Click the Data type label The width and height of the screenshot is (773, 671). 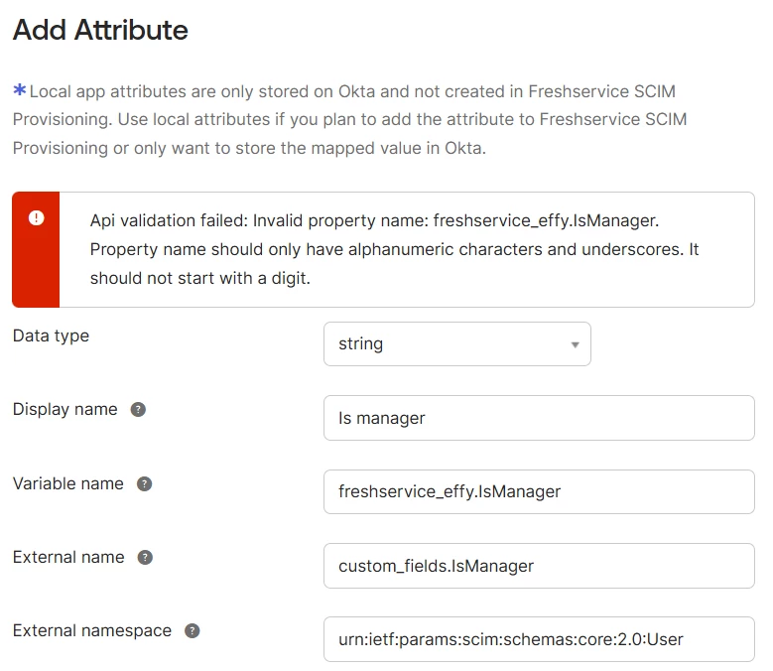click(52, 335)
